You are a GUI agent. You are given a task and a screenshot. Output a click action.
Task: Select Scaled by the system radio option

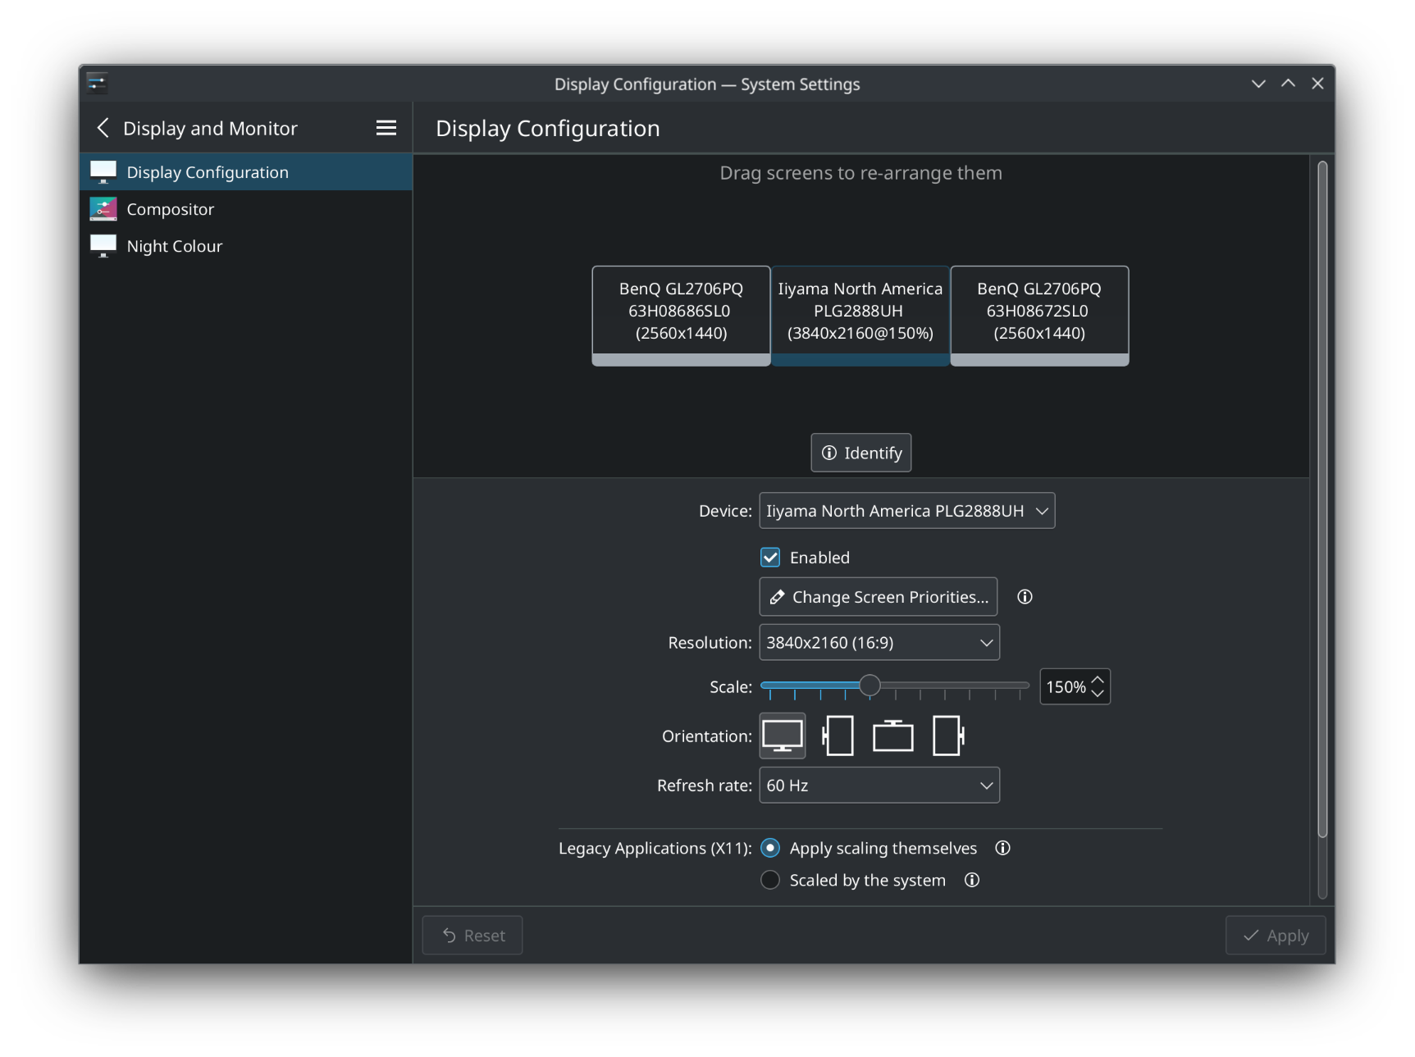tap(770, 880)
